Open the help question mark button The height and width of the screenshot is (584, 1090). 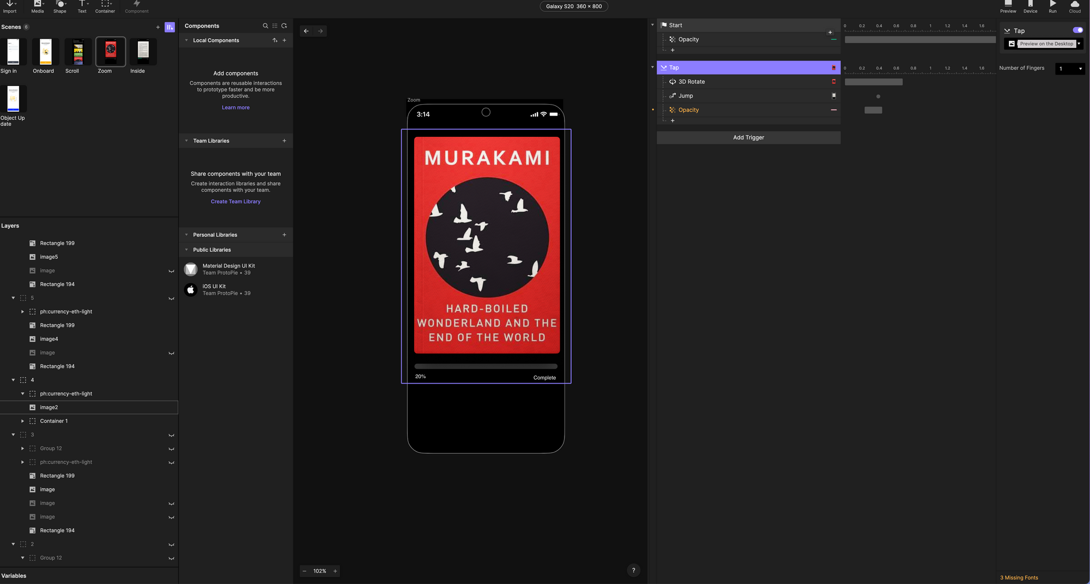pos(633,570)
